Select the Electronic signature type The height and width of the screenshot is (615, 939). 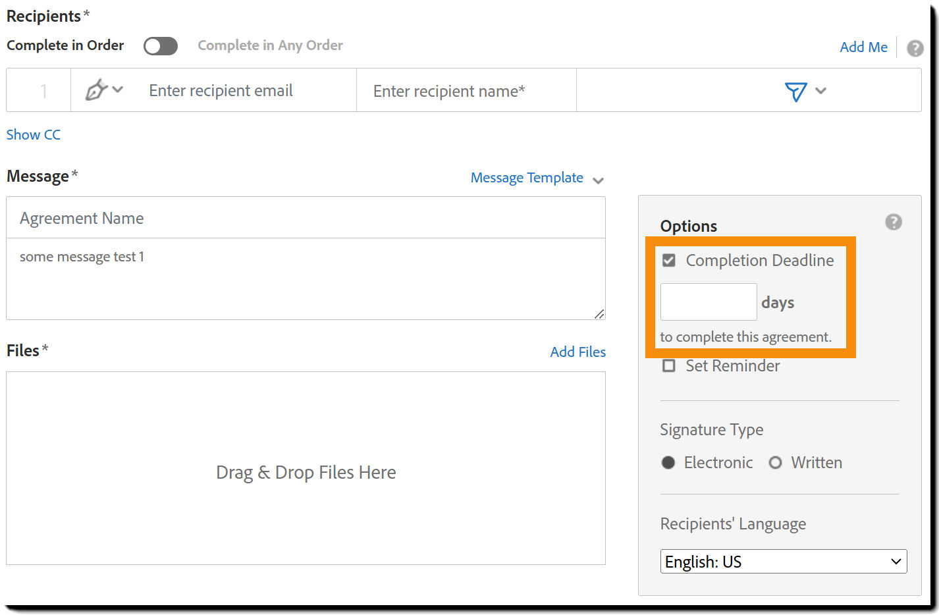[x=668, y=462]
